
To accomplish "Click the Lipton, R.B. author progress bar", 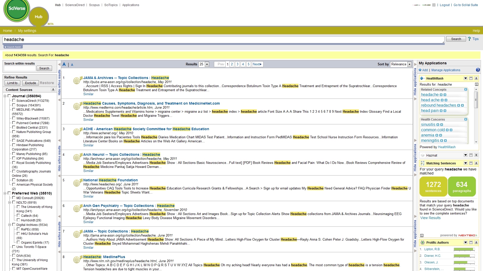I will pos(464,249).
